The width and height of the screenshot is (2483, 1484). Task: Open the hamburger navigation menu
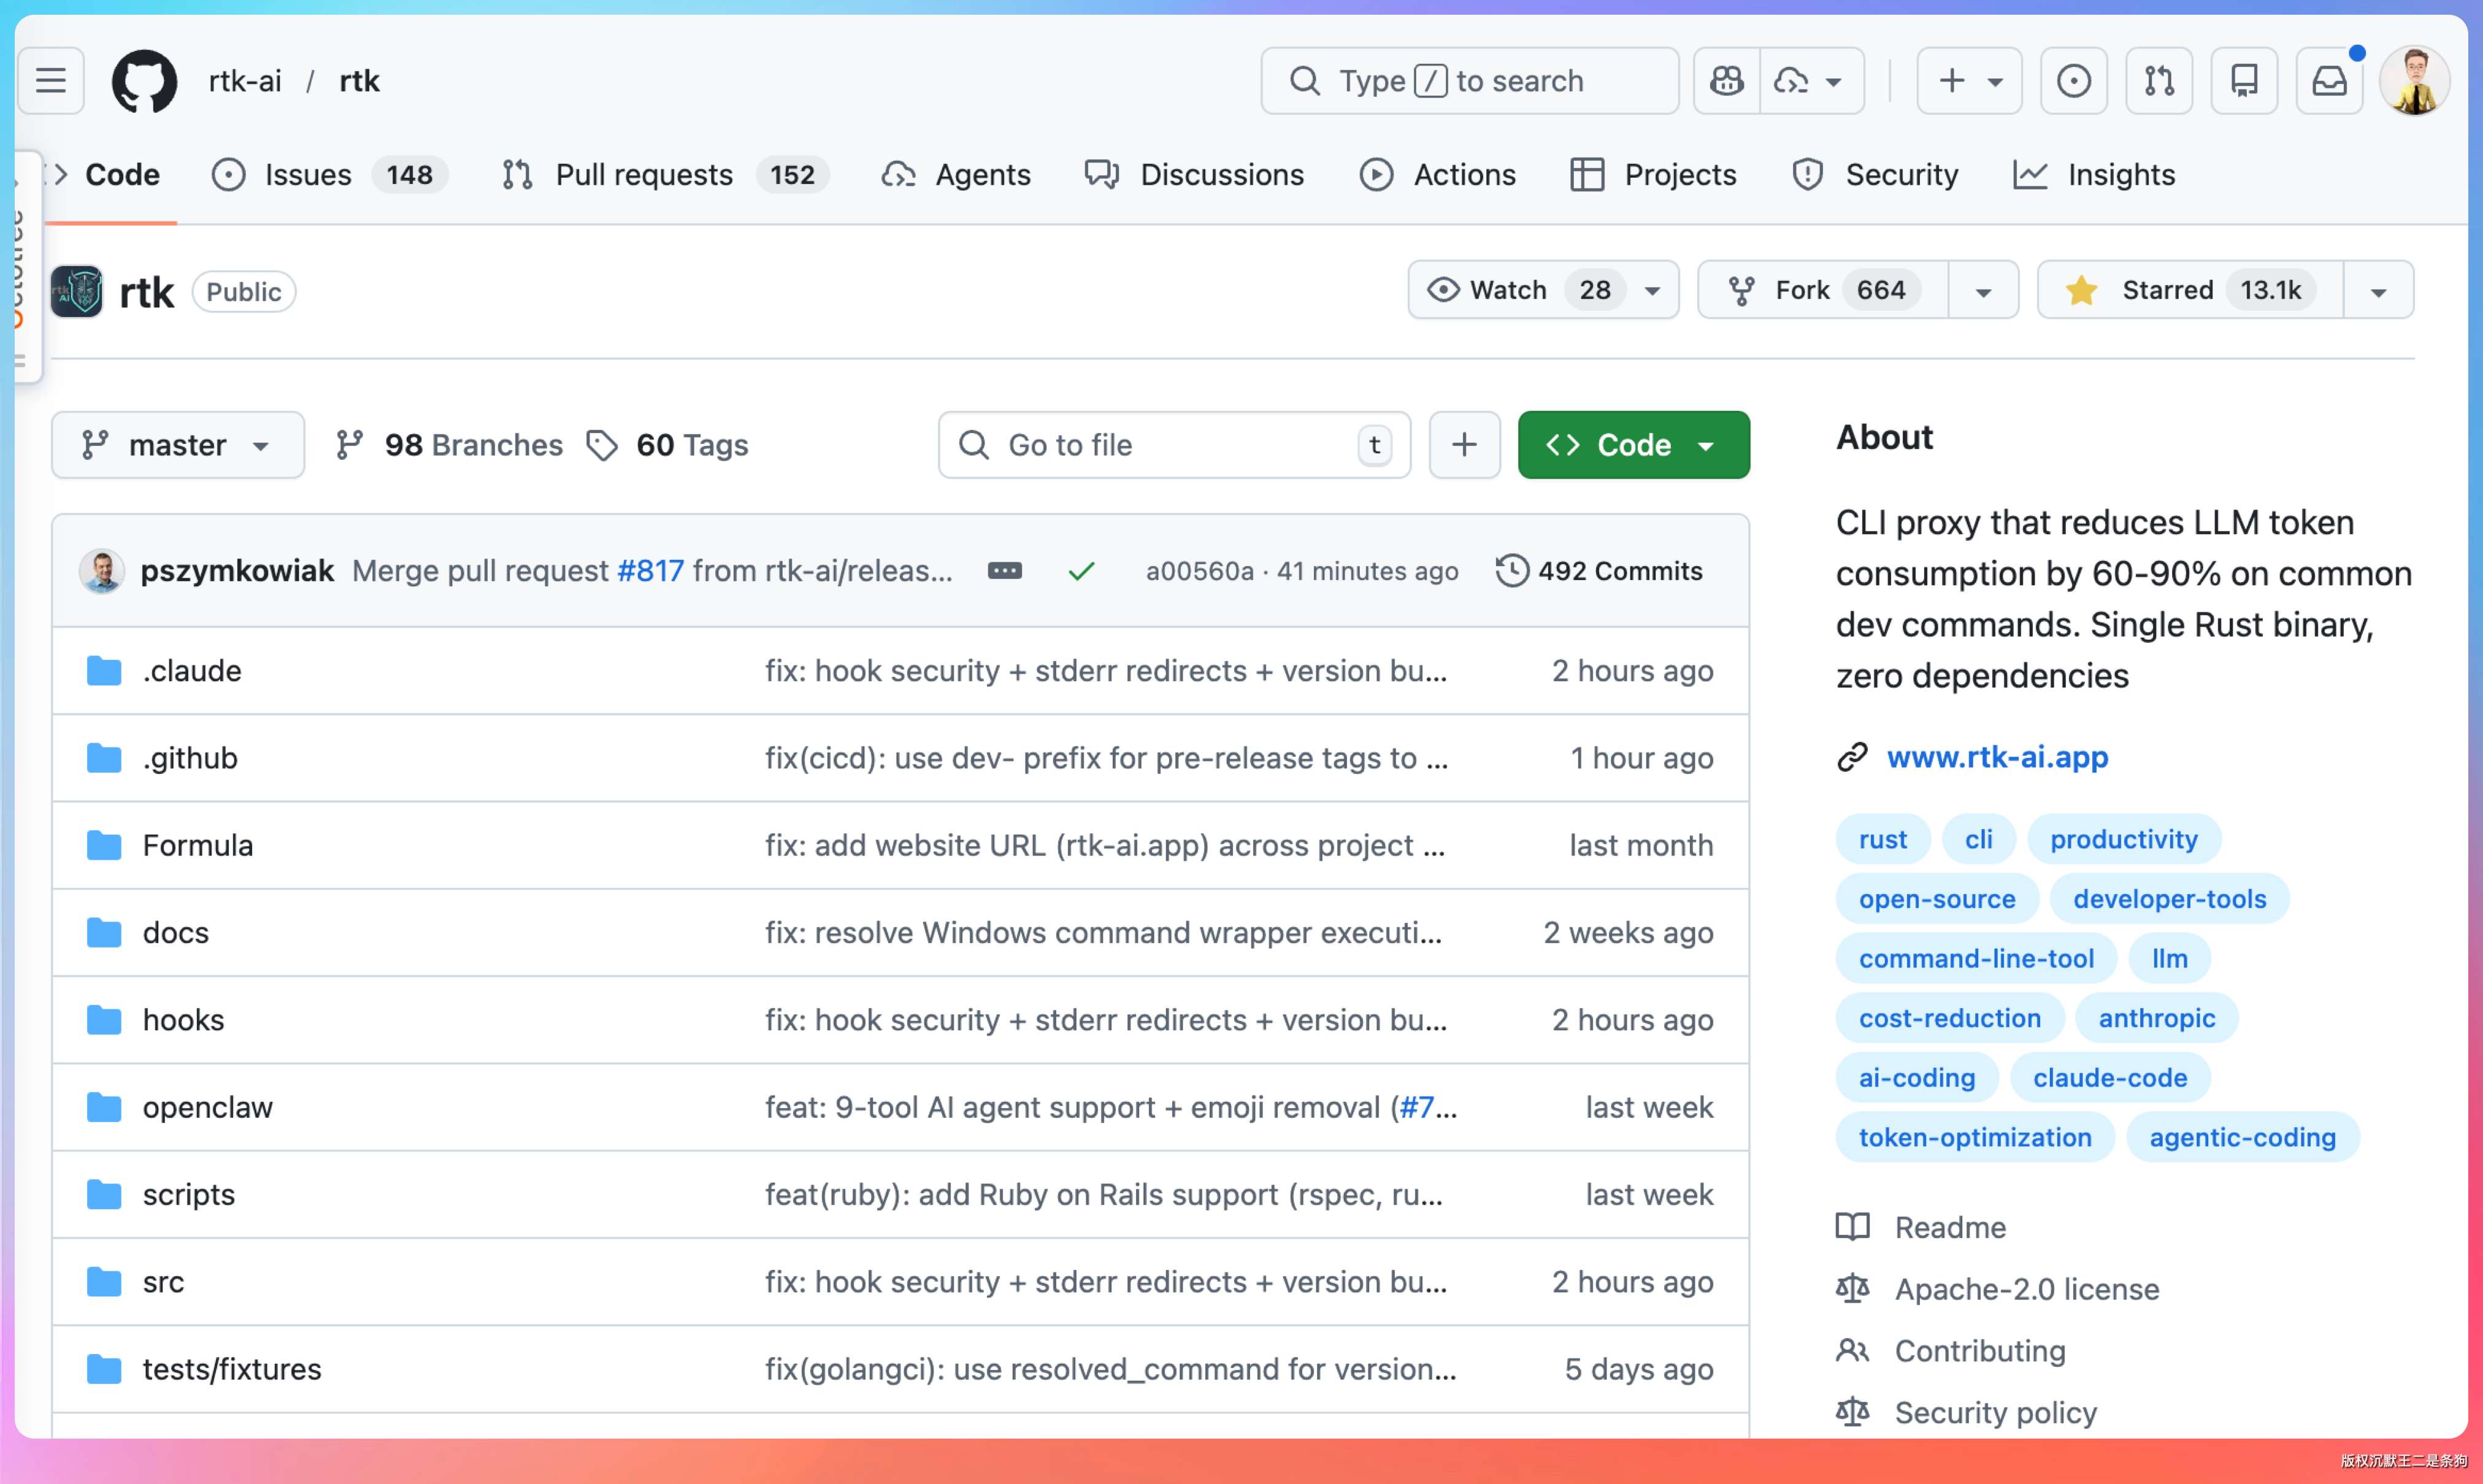51,80
